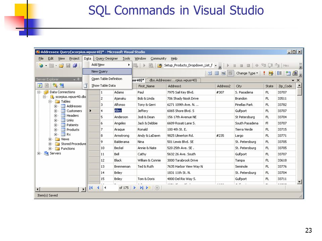
Task: Open the Change Type dropdown
Action: (247, 73)
